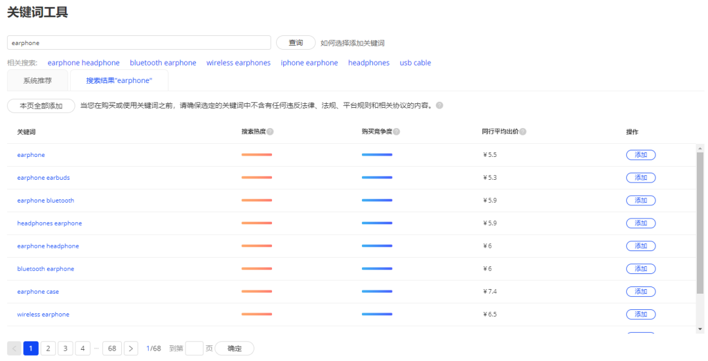Click help icon next to 搜索热度 header

click(x=270, y=131)
